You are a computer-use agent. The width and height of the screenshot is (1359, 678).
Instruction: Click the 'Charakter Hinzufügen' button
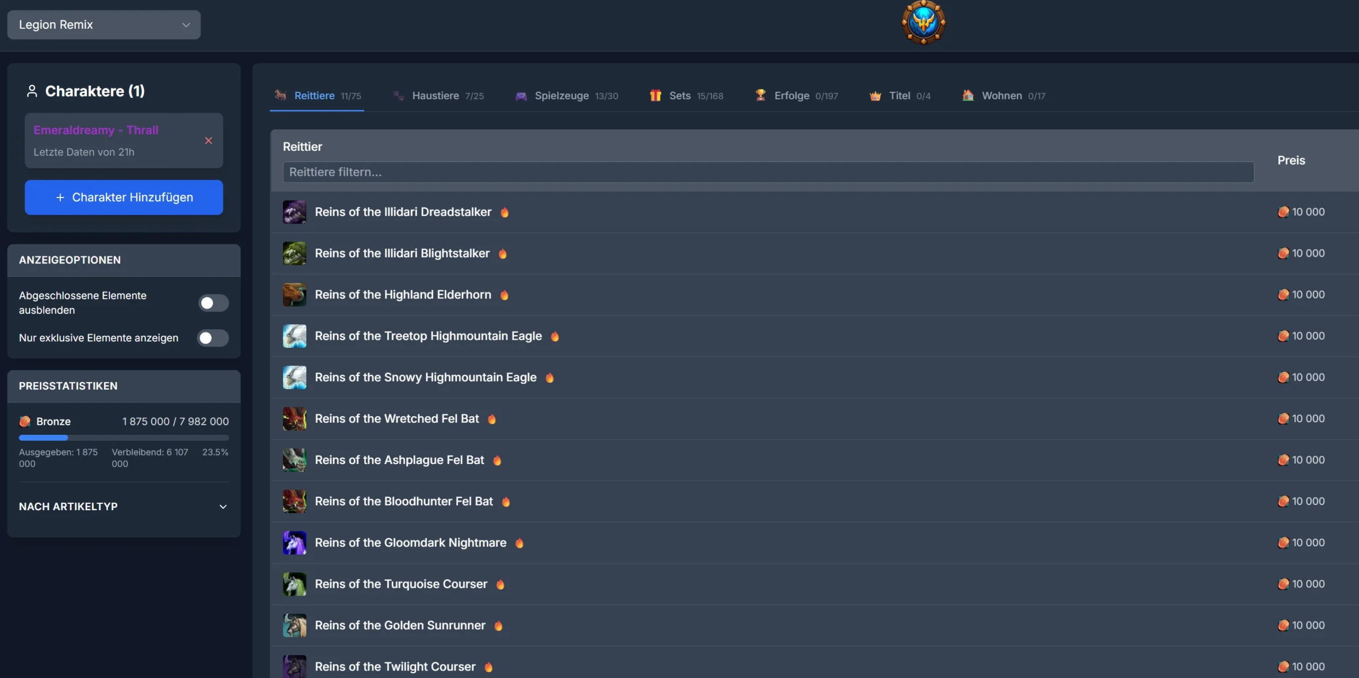coord(124,198)
